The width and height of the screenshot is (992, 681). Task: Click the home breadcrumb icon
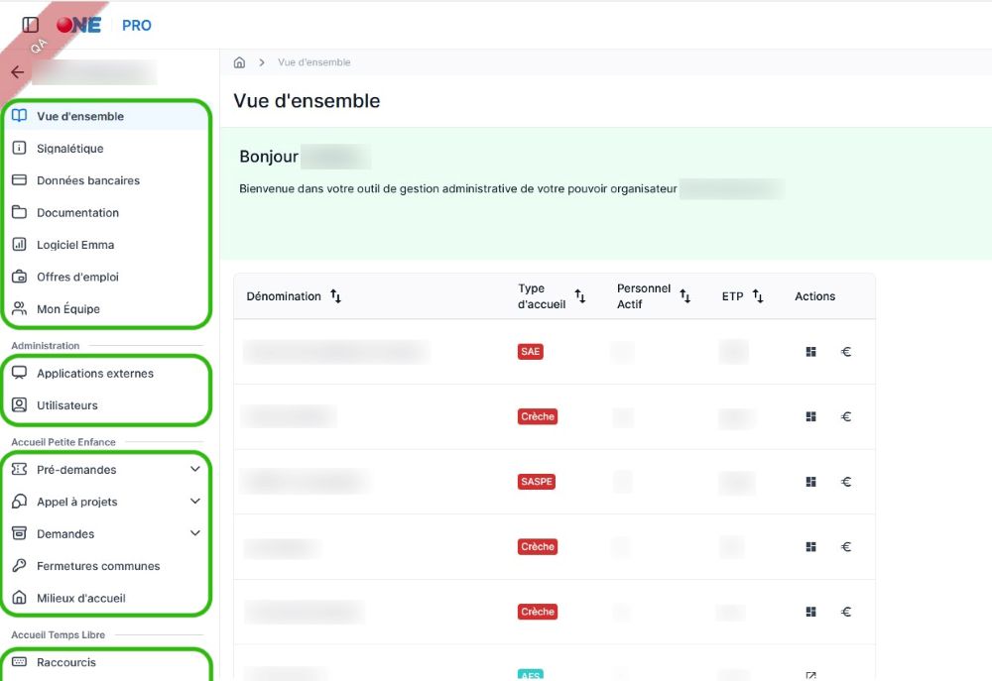tap(239, 62)
